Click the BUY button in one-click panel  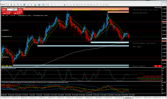pos(20,10)
